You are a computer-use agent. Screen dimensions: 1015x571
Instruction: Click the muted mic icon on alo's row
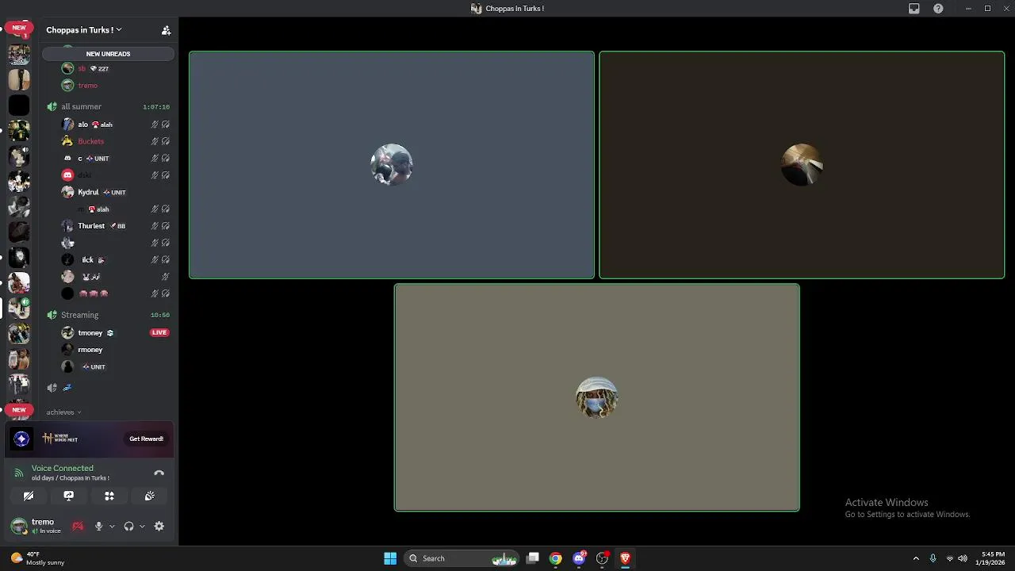(x=155, y=125)
